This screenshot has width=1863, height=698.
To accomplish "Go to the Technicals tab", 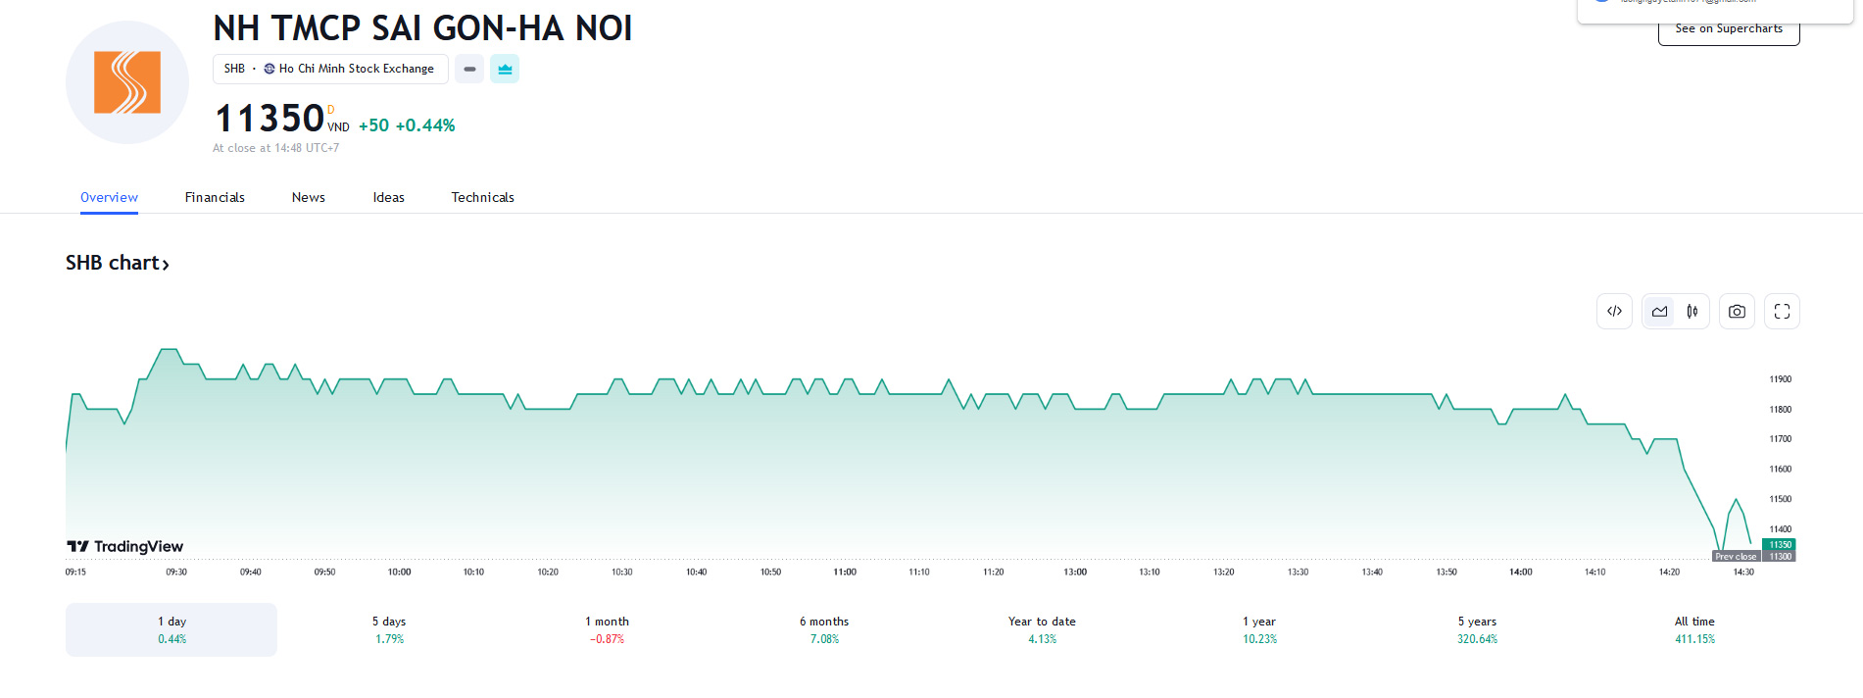I will [x=482, y=197].
